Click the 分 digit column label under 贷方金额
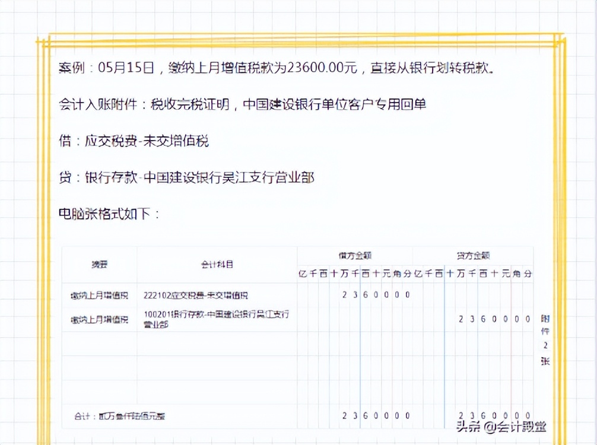Screen dimensions: 597x445 [528, 274]
